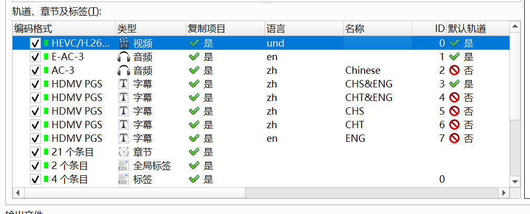The height and width of the screenshot is (214, 530).
Task: Uncheck the HEVC/H.26 video track checkbox
Action: [x=35, y=43]
